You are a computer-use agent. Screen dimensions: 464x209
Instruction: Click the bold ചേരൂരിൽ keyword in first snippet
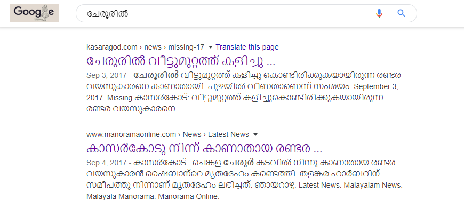pos(156,75)
